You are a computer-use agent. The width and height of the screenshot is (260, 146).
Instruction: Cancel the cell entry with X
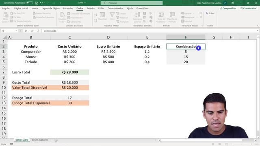26,31
